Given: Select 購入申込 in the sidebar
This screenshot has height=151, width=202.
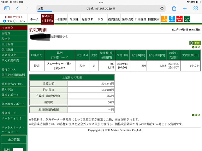Looking at the screenshot, I should [7, 89].
